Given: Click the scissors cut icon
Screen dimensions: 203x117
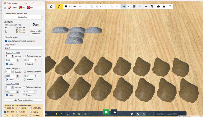Looking at the screenshot, I should point(86,7).
